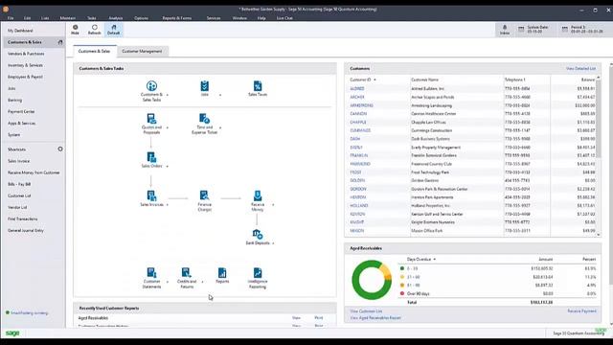The width and height of the screenshot is (613, 345).
Task: Open the Jobs task icon
Action: coord(204,85)
